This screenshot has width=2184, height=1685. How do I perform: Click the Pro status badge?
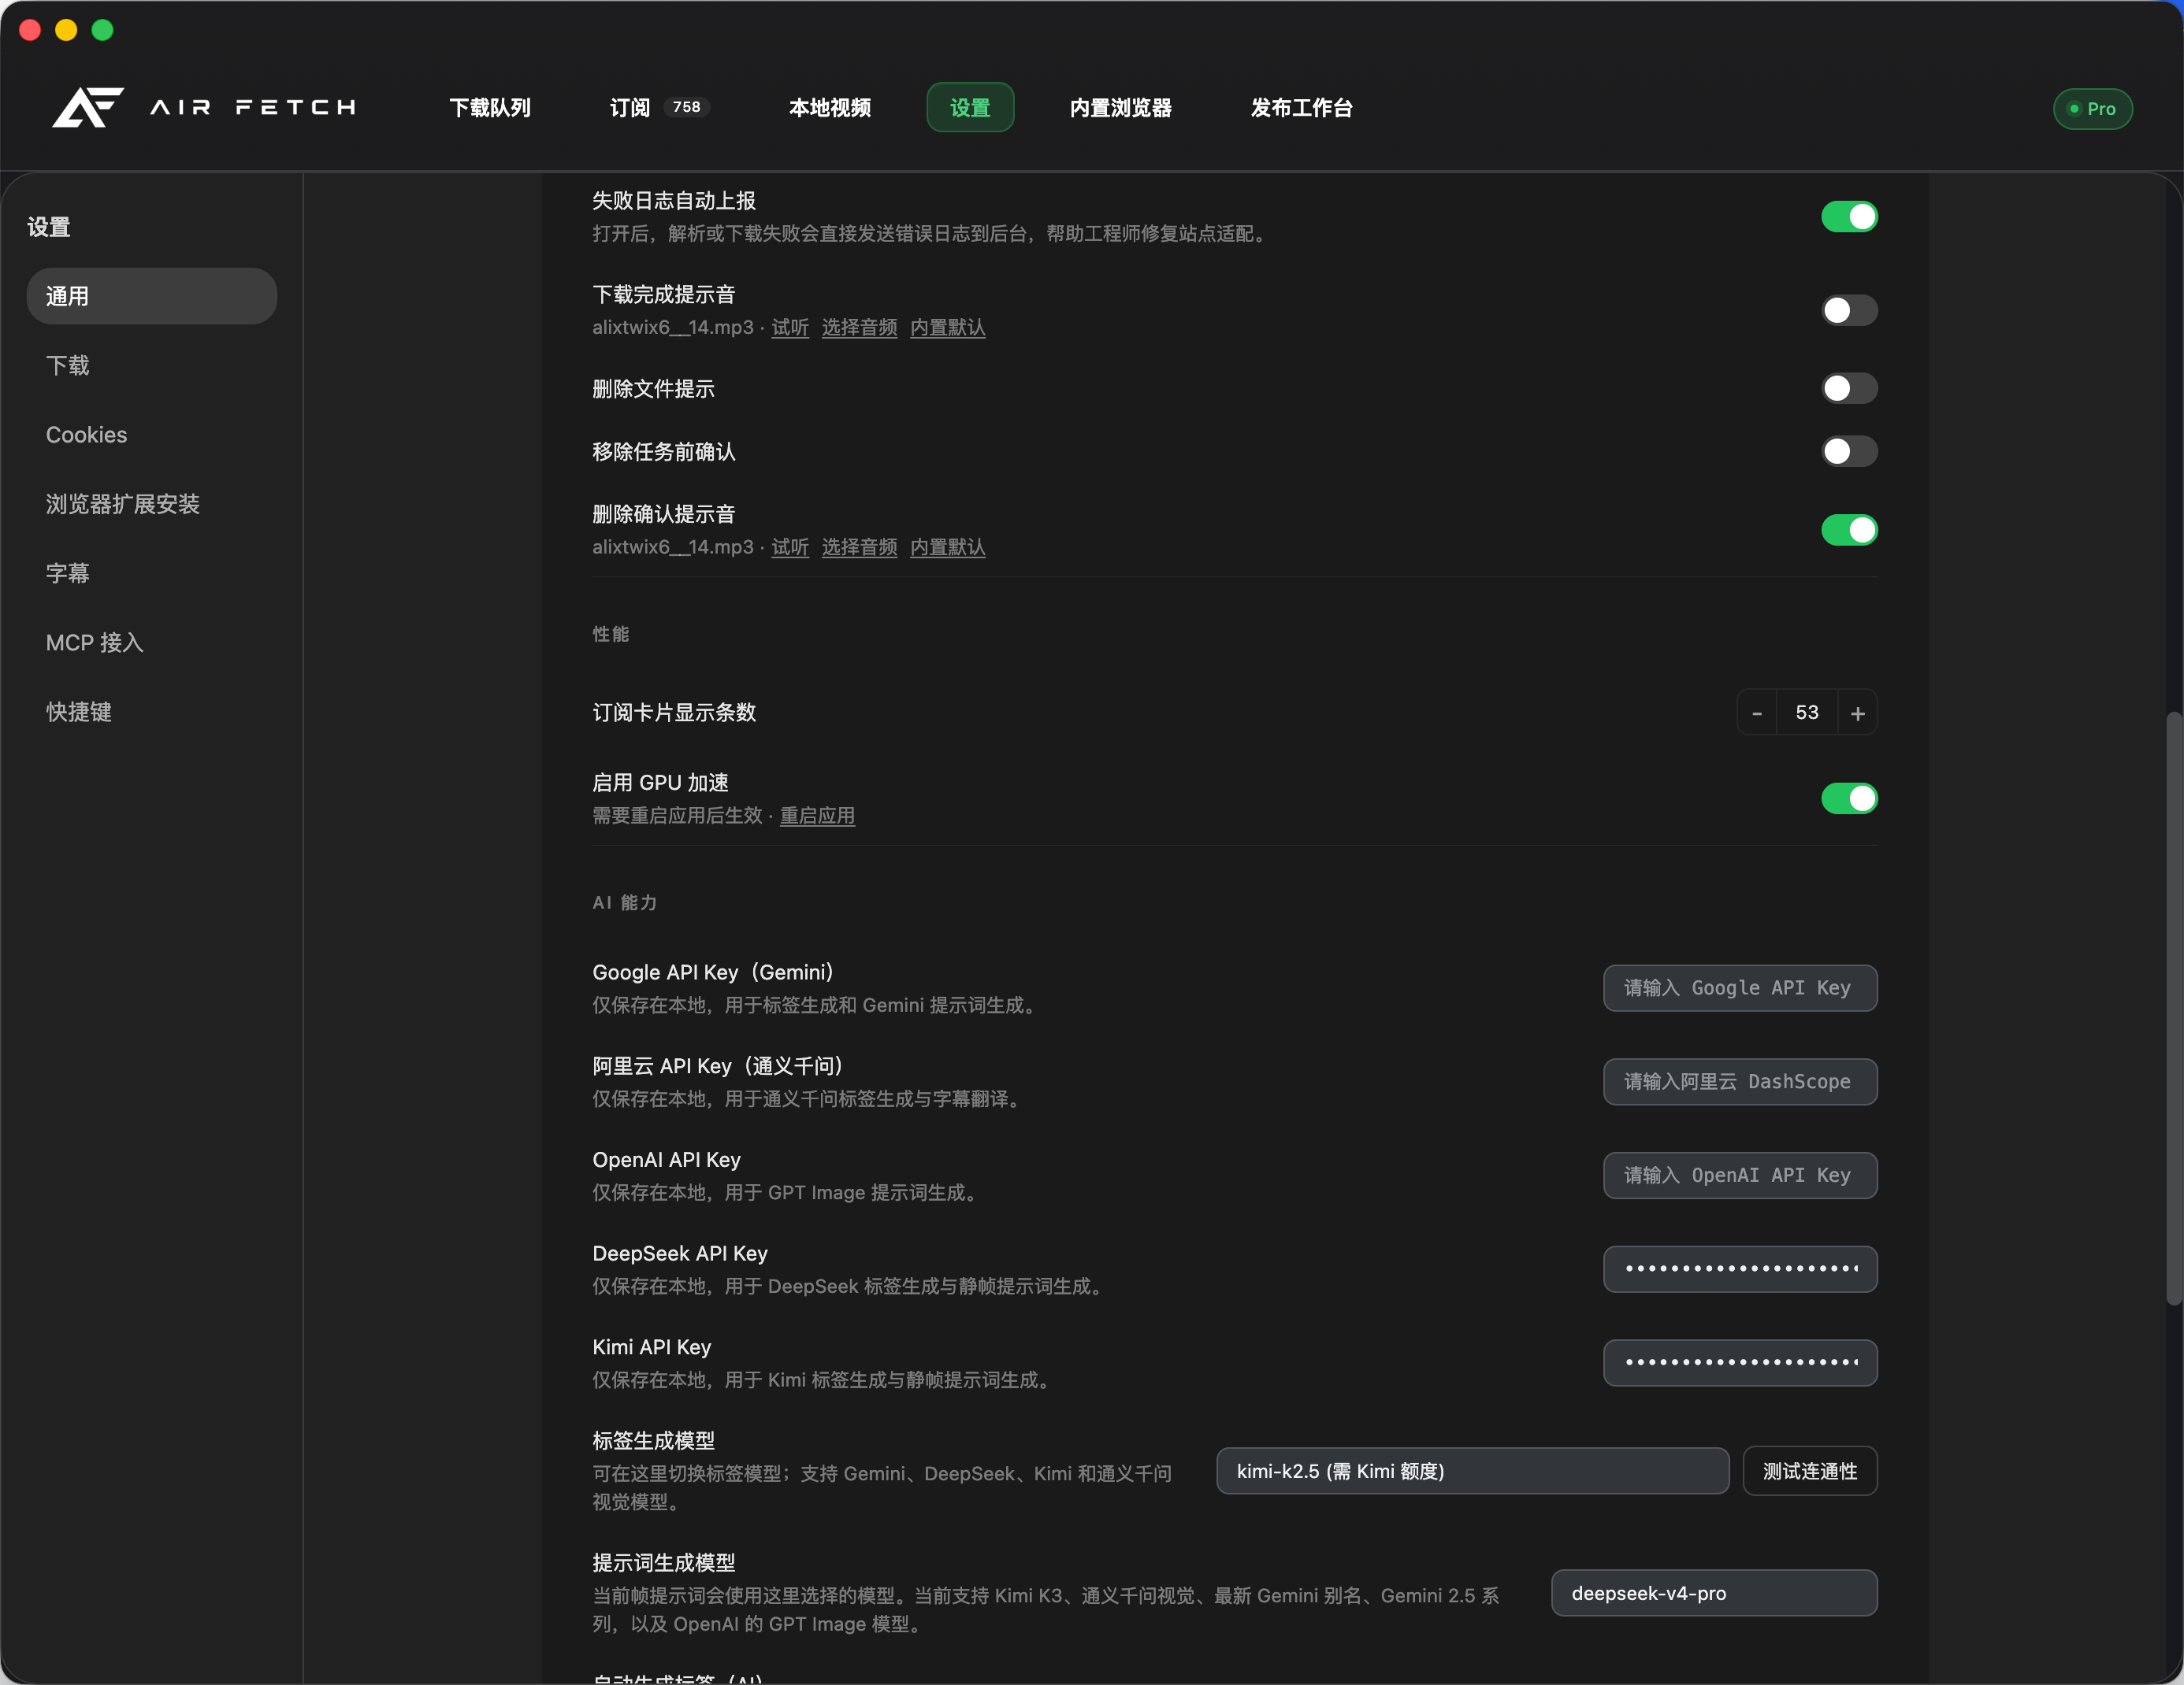2092,109
